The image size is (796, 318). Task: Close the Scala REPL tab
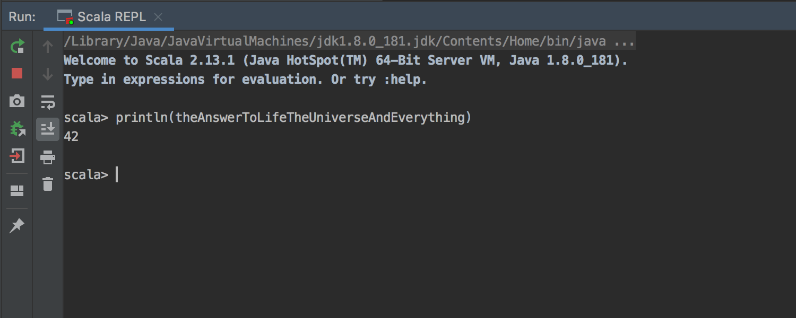click(x=158, y=17)
